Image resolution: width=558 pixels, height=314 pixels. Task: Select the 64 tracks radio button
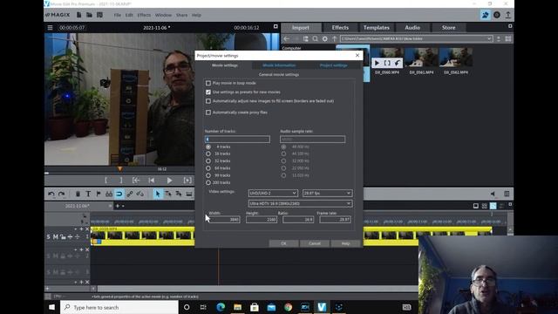(208, 168)
